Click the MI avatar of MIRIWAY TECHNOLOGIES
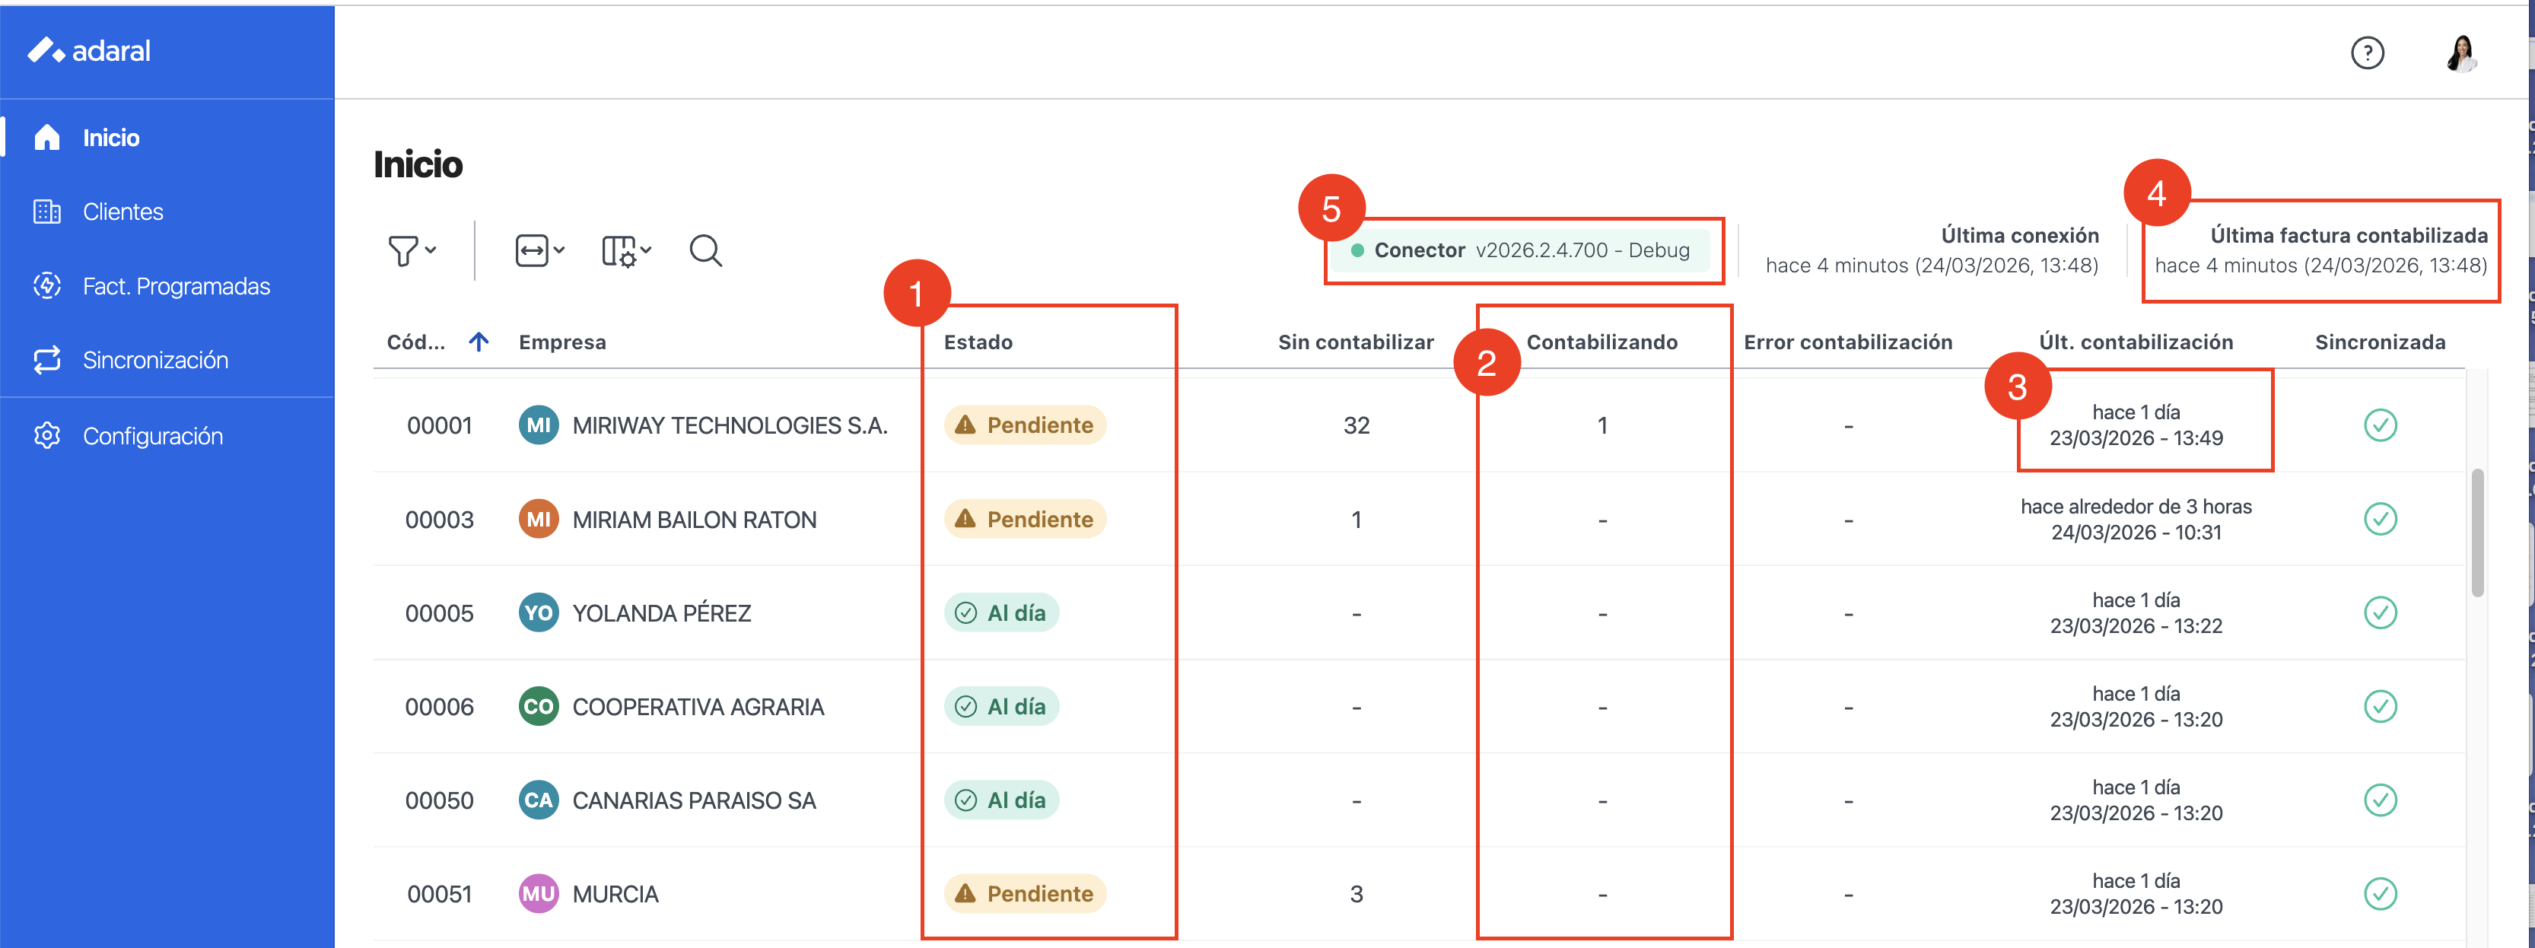This screenshot has width=2535, height=948. (x=539, y=425)
